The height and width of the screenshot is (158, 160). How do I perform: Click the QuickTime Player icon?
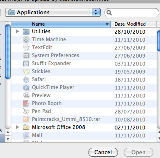(x=26, y=87)
